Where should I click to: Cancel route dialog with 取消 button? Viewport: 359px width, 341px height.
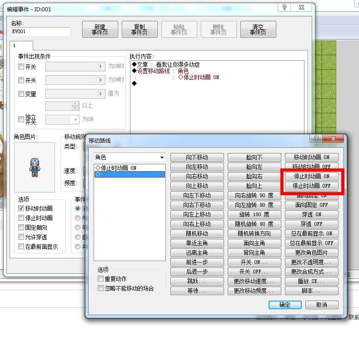[322, 305]
